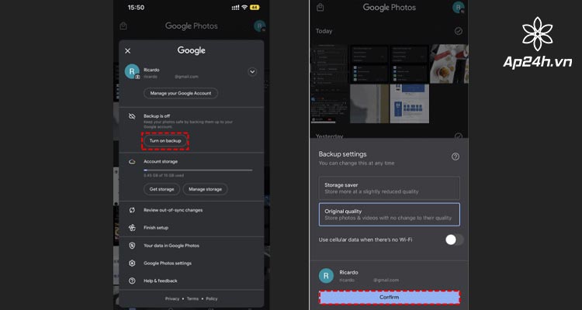Click the Finish setup pinwheel icon
The image size is (582, 310).
coord(132,228)
